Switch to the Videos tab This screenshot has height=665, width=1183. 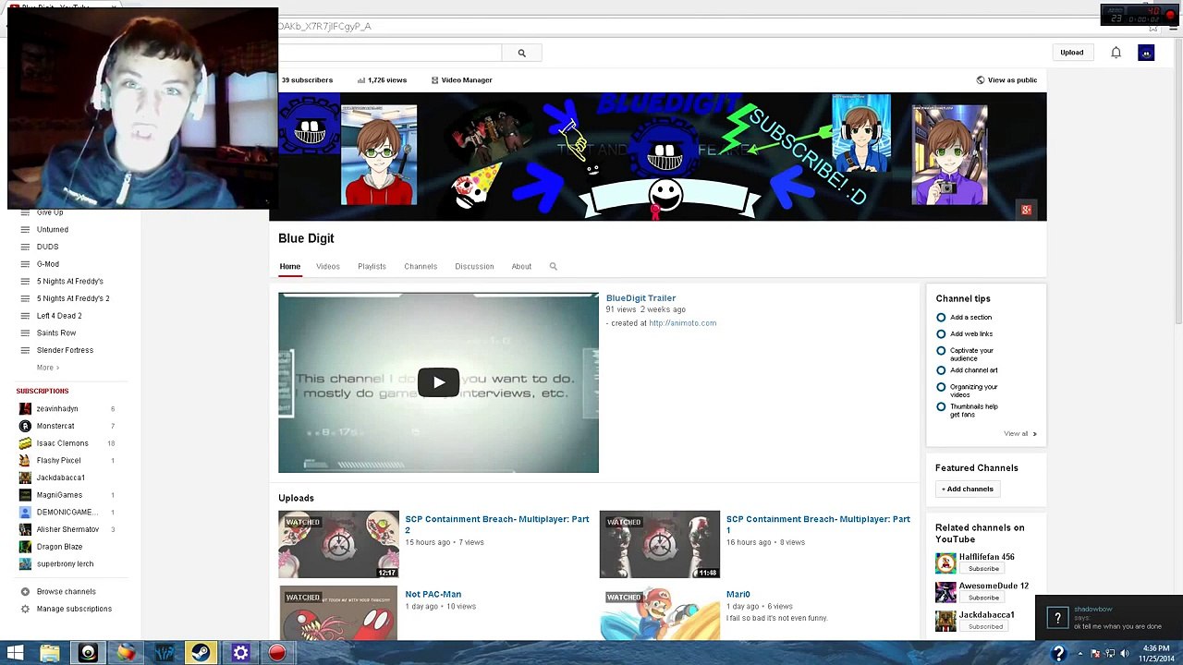pos(328,266)
